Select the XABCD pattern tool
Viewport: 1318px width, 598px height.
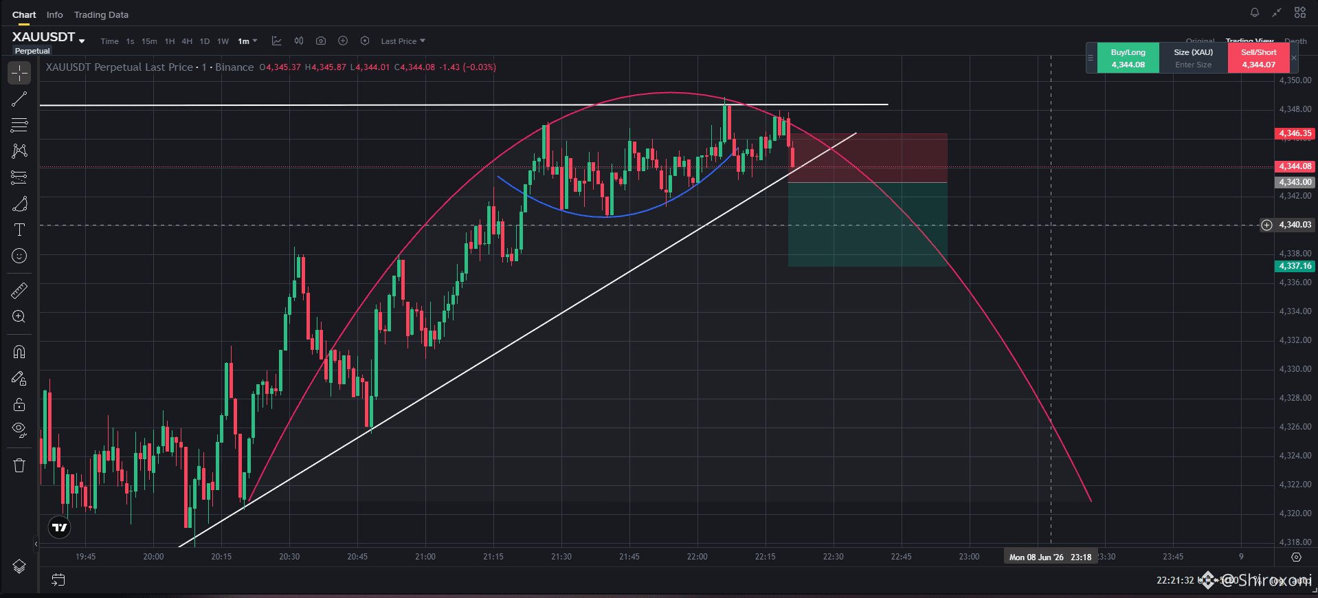point(19,151)
